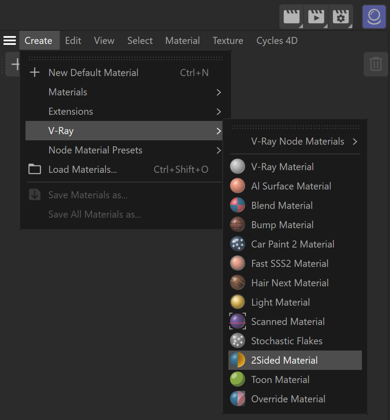Click the plus icon beside New Default Material
Screen dimensions: 390x420
pos(35,72)
